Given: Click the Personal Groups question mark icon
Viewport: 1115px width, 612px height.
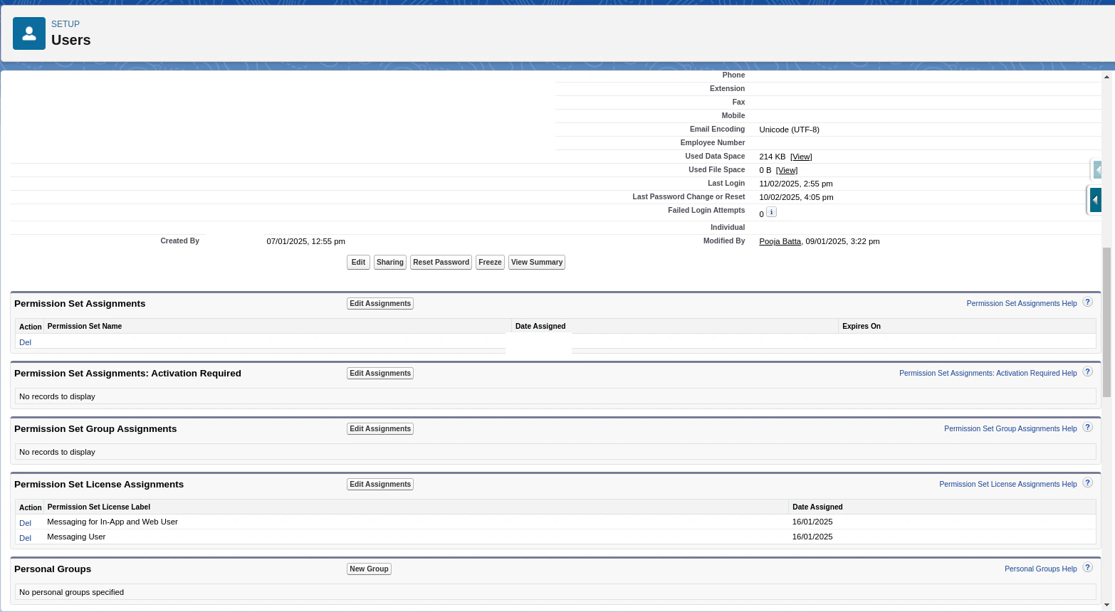Looking at the screenshot, I should [x=1087, y=567].
